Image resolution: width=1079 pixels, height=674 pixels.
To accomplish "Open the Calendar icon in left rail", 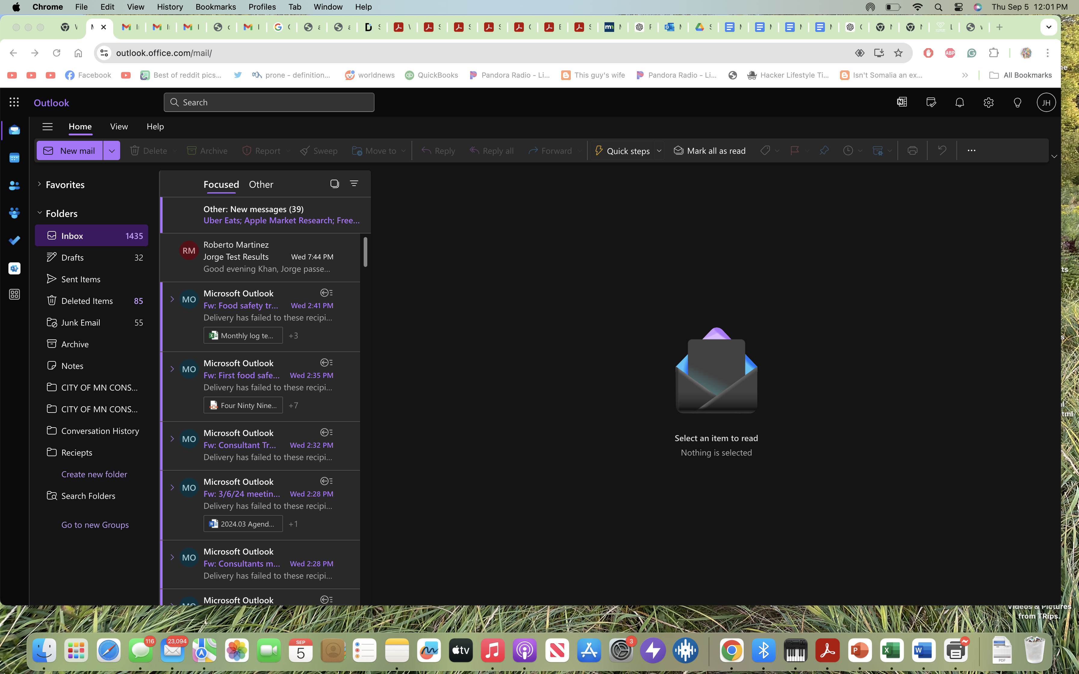I will tap(14, 158).
